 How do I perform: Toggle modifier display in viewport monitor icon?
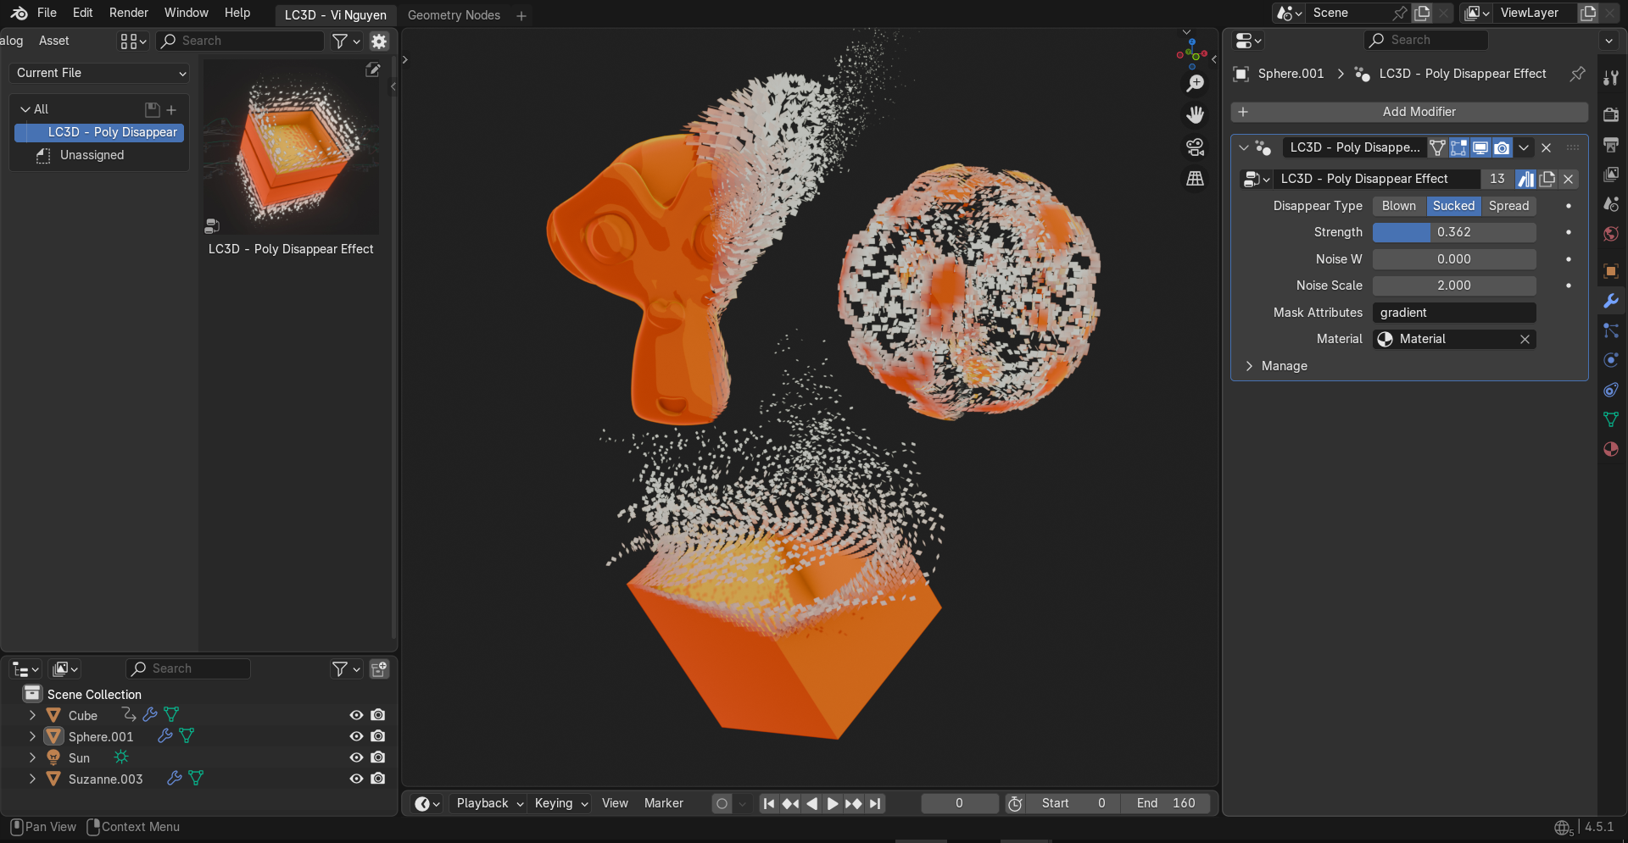[x=1480, y=147]
